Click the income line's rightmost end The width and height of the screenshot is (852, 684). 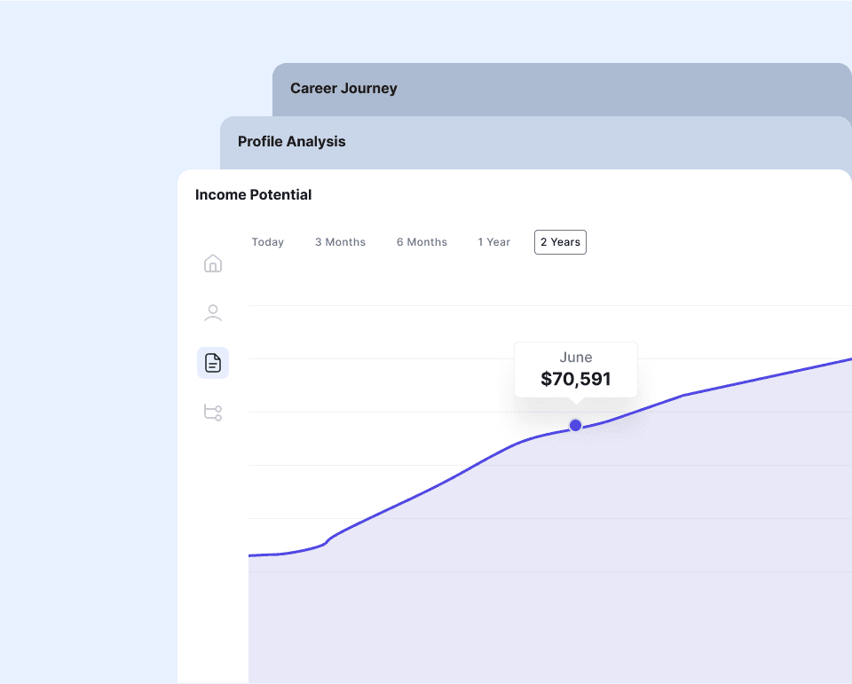pyautogui.click(x=848, y=360)
